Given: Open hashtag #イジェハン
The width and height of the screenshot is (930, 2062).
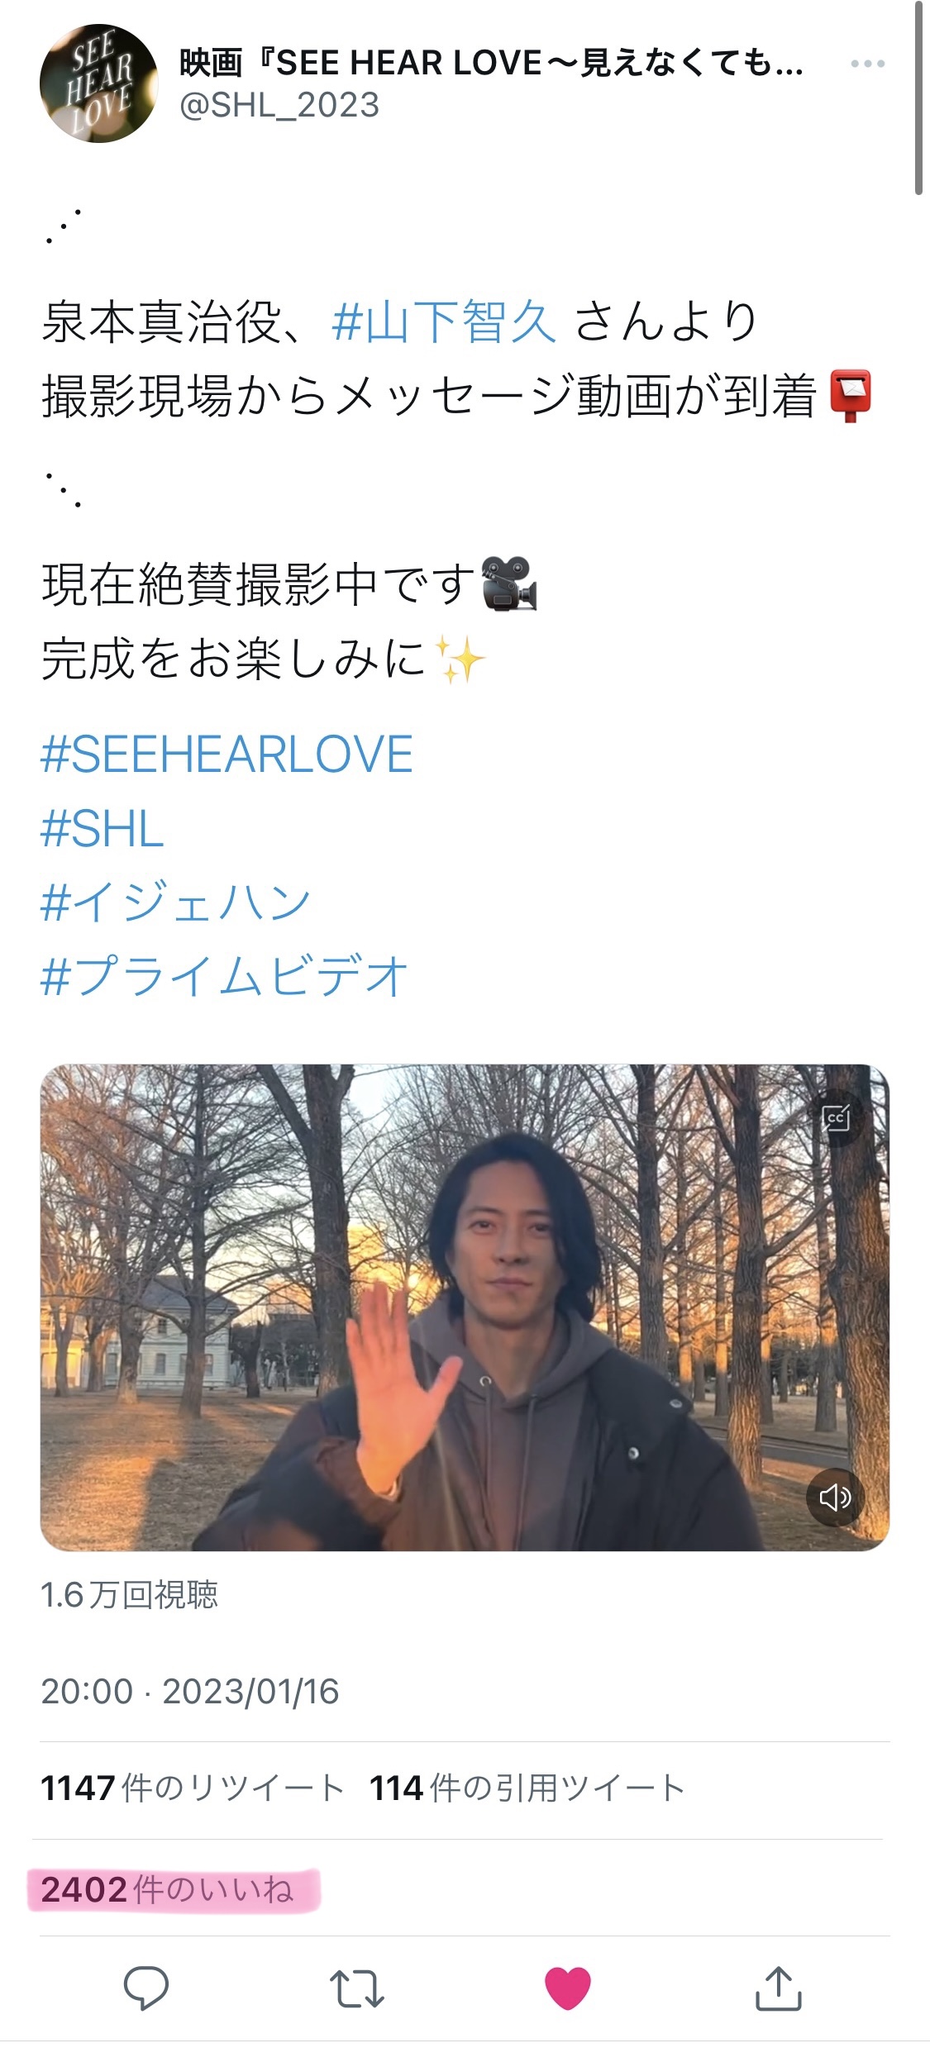Looking at the screenshot, I should pyautogui.click(x=175, y=902).
